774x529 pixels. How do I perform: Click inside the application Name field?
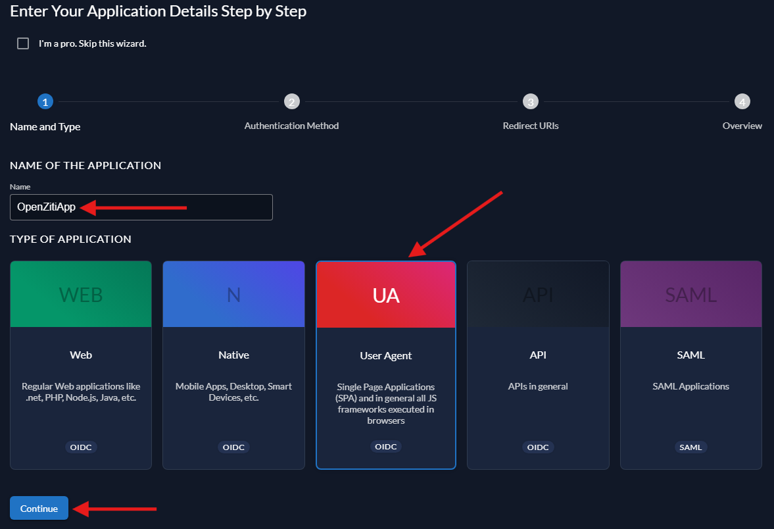point(141,207)
